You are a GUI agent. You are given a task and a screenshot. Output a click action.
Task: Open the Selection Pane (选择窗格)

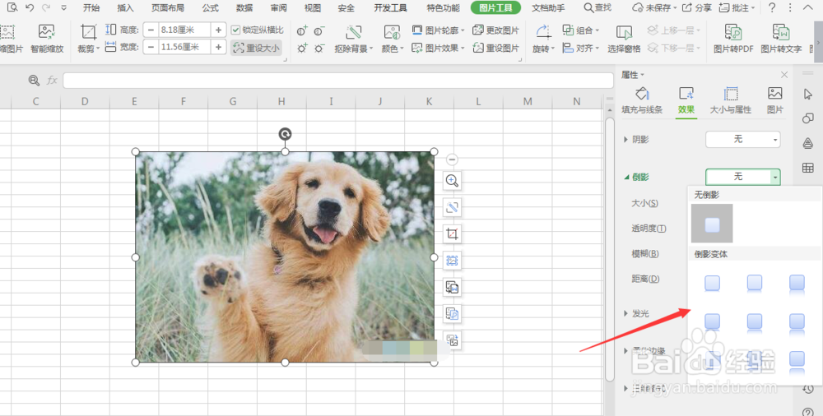pyautogui.click(x=624, y=39)
